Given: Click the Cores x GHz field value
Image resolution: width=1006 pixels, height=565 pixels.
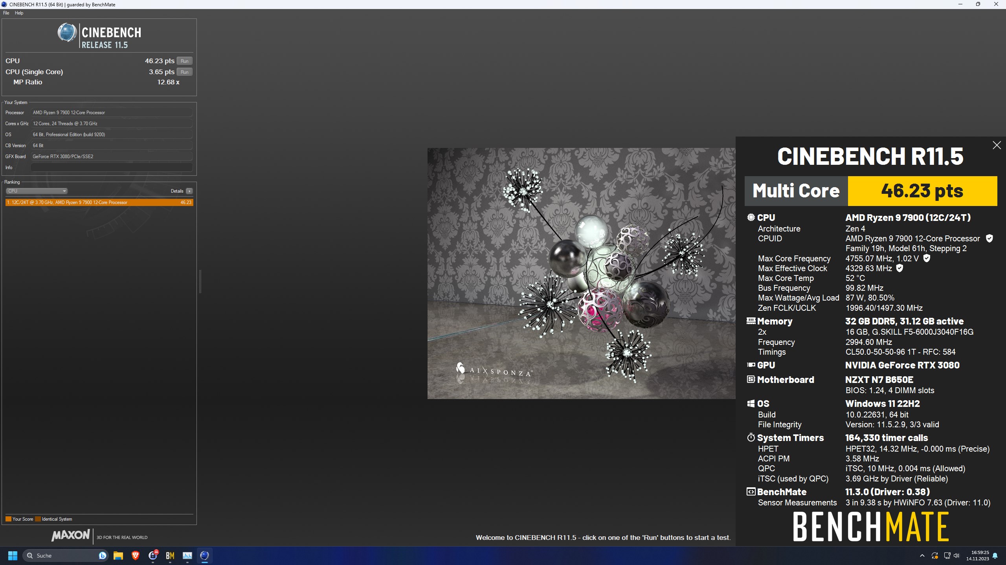Looking at the screenshot, I should pyautogui.click(x=112, y=124).
